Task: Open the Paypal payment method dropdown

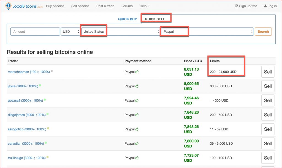Action: (208, 32)
